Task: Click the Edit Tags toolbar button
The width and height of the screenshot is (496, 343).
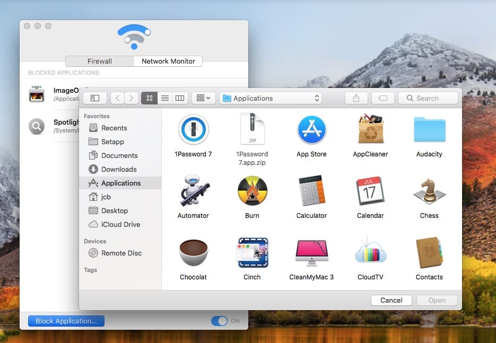Action: 383,98
